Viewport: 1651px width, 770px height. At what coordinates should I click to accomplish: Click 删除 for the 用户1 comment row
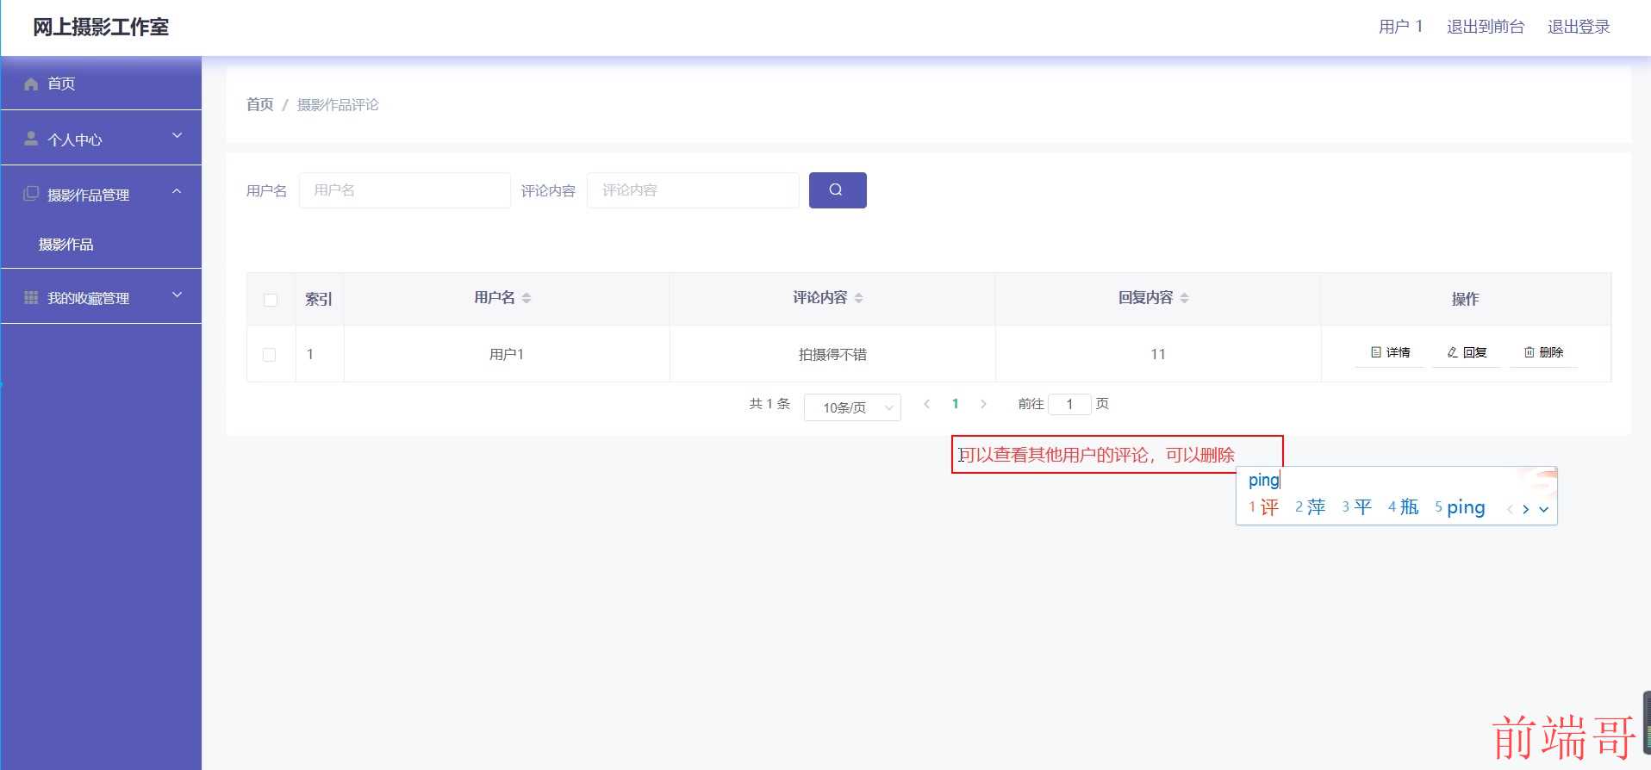click(1543, 353)
